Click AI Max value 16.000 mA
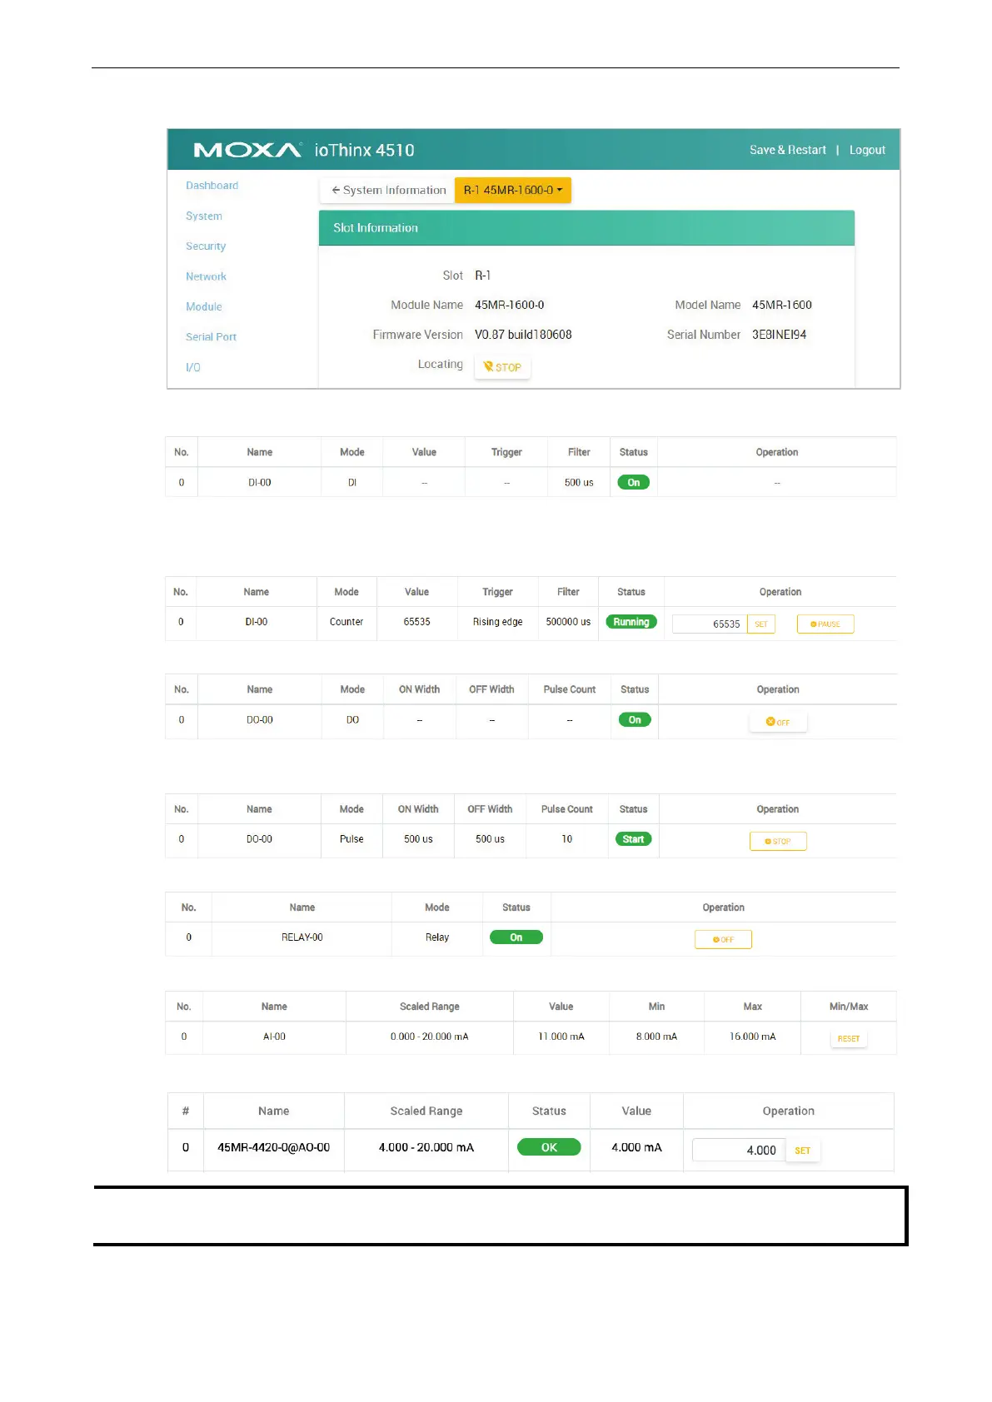This screenshot has width=992, height=1402. (752, 1037)
